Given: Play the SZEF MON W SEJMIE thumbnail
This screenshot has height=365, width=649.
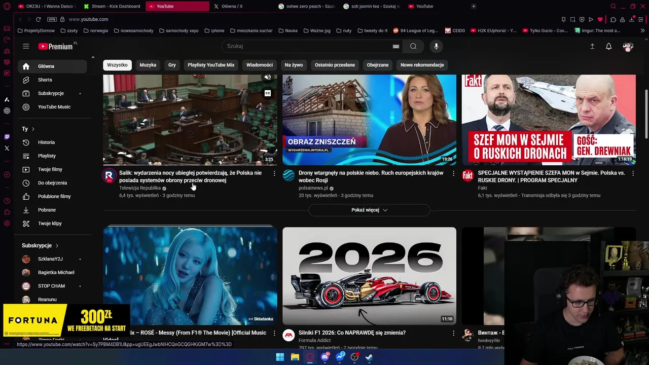Looking at the screenshot, I should [x=549, y=120].
